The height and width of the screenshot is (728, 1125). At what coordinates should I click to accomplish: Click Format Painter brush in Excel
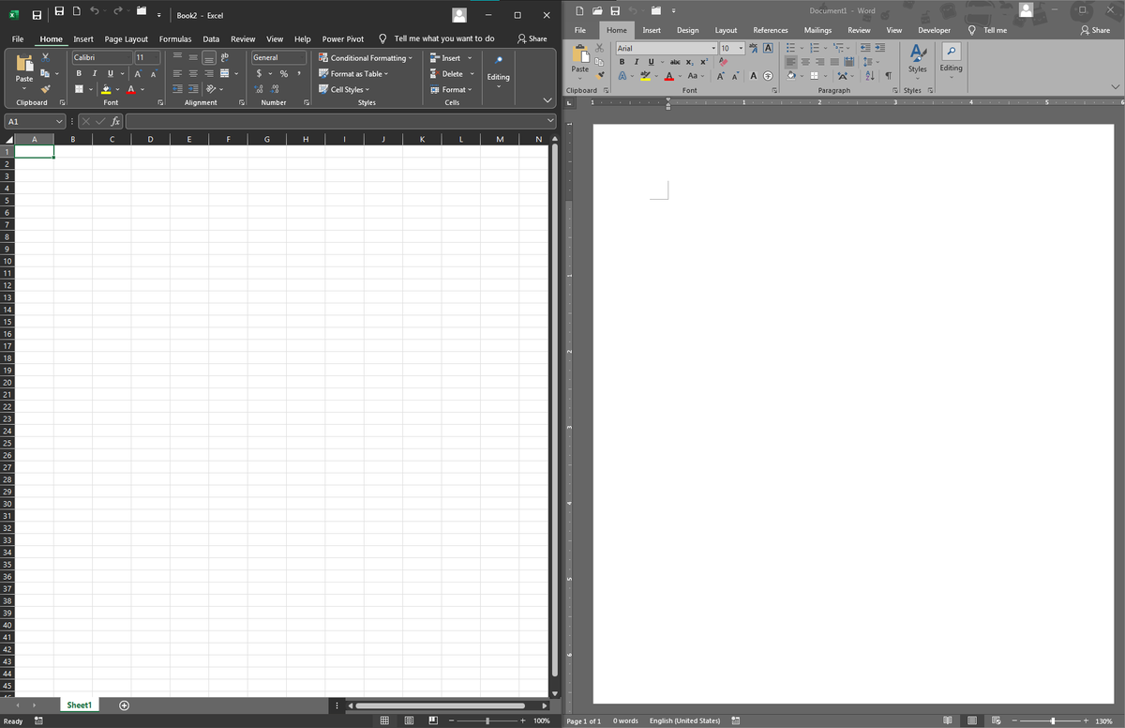pos(45,89)
